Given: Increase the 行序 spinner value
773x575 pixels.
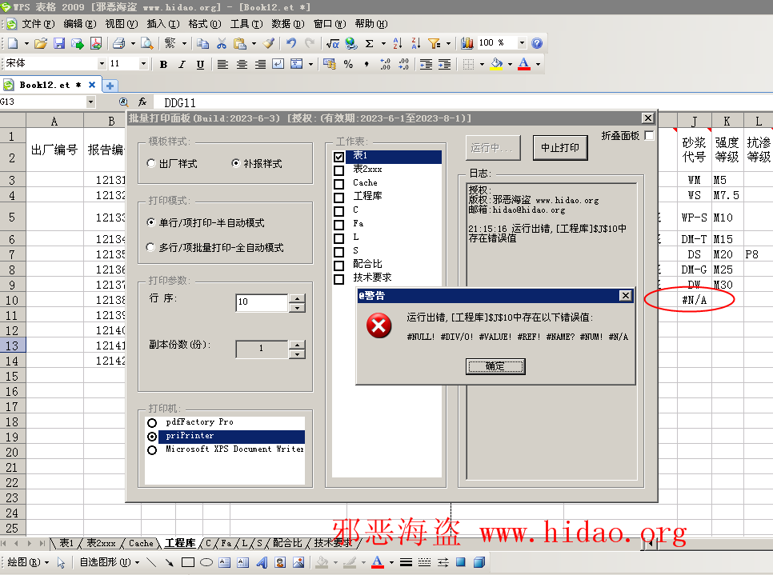Looking at the screenshot, I should tap(297, 298).
